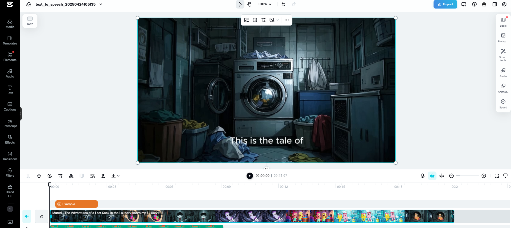The image size is (511, 228).
Task: Toggle the split panel layout icon
Action: [x=495, y=4]
